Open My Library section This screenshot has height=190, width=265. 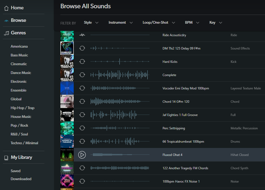click(22, 157)
